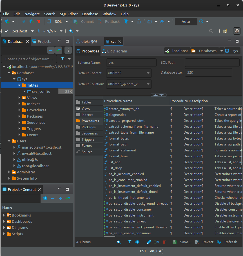This screenshot has height=256, width=243.
Task: Click the Rollback toolbar button
Action: point(109,21)
